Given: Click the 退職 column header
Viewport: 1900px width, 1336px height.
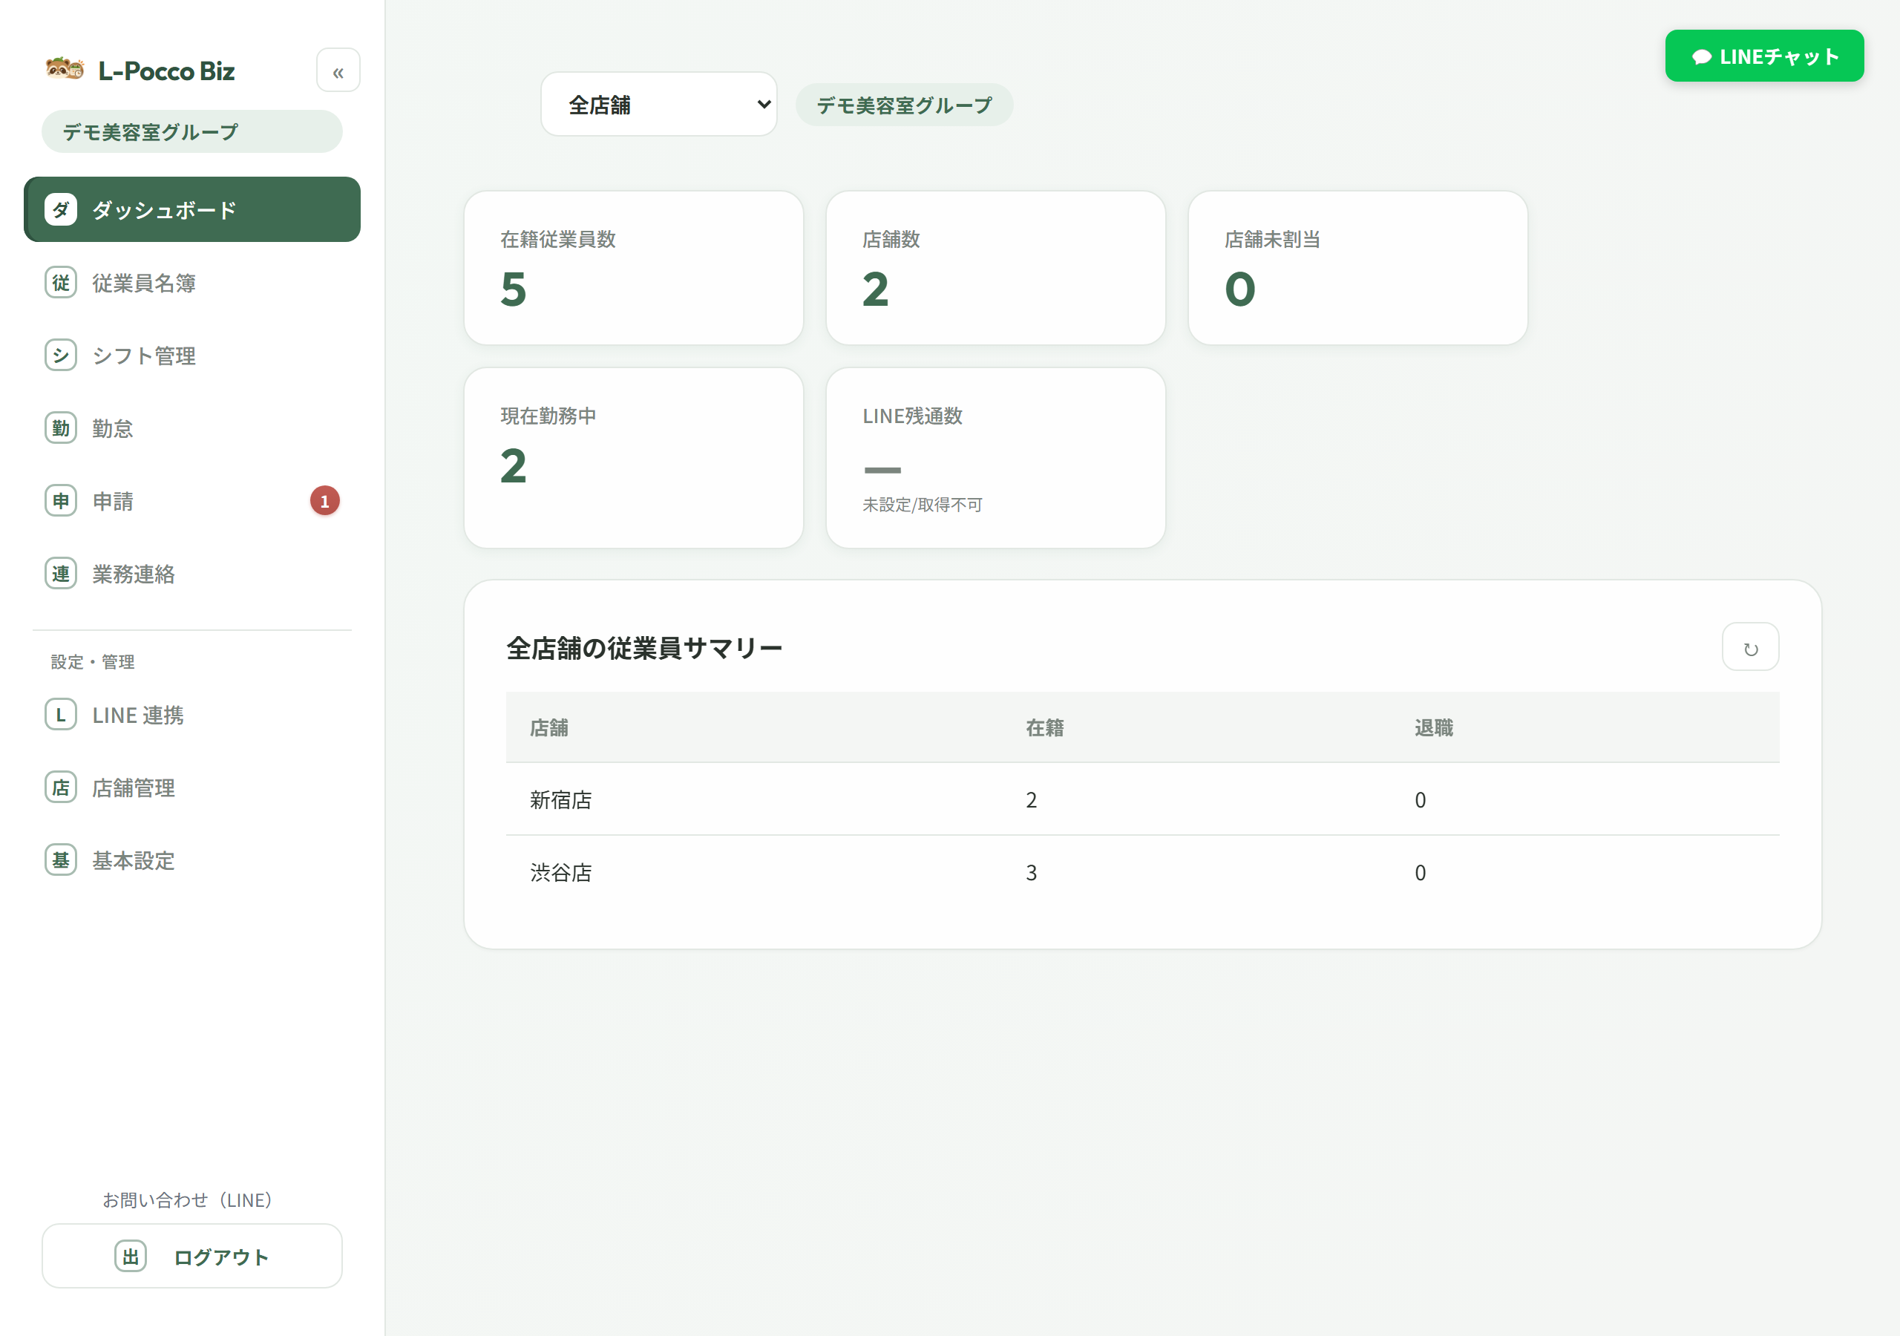Looking at the screenshot, I should click(x=1433, y=728).
